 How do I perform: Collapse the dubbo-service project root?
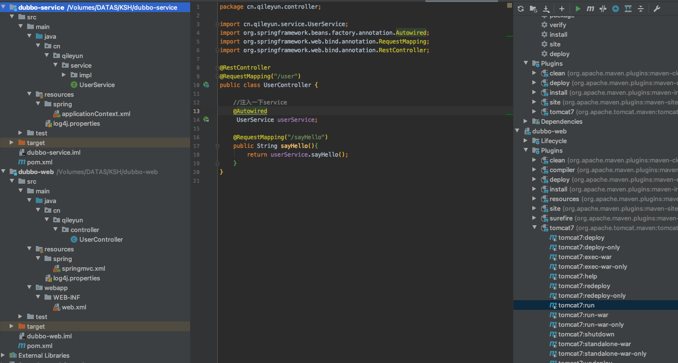(3, 7)
